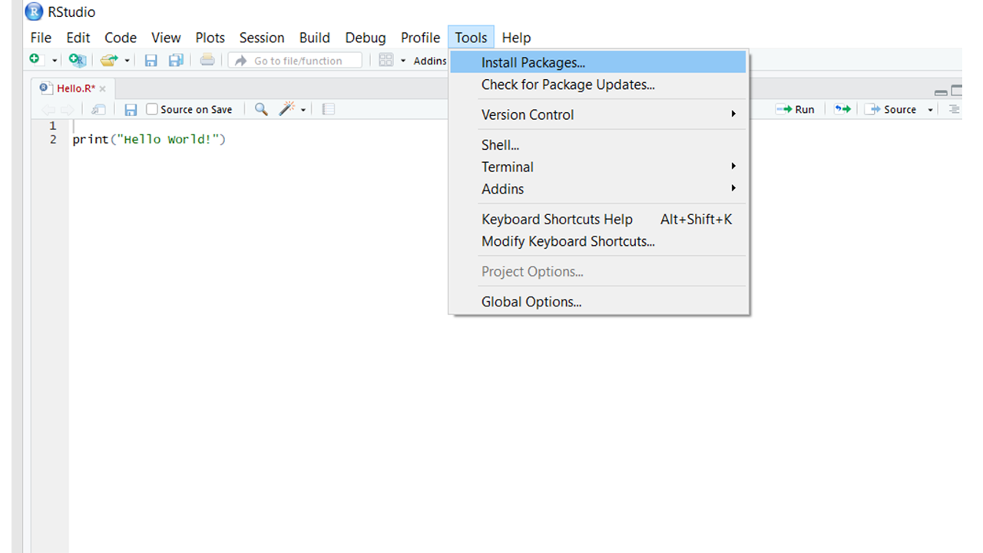Show the document in a new window
983x553 pixels.
[98, 110]
